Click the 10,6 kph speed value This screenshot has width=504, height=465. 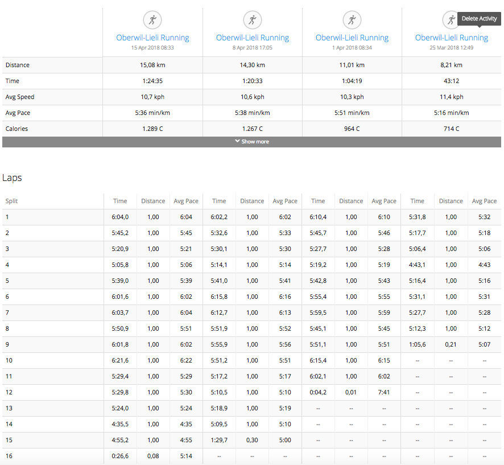coord(253,97)
